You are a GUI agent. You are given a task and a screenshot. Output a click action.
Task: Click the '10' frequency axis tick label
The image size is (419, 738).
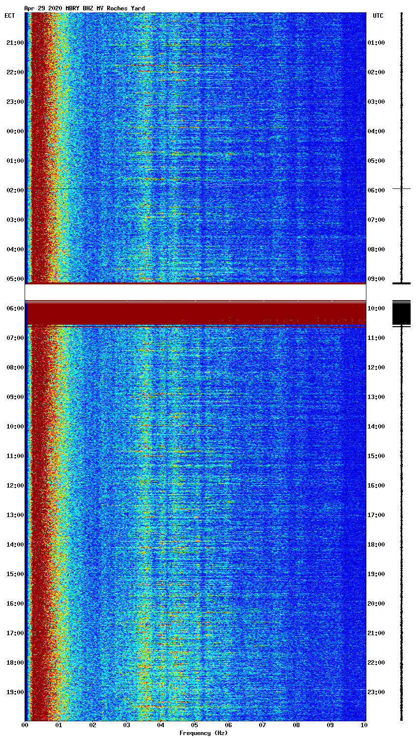(x=364, y=725)
